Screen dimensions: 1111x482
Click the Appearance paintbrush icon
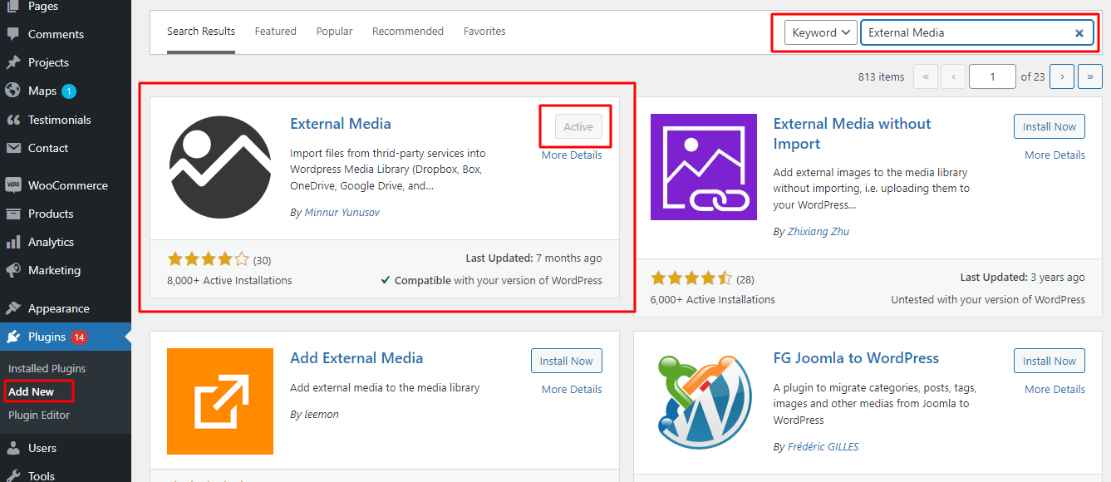(12, 308)
